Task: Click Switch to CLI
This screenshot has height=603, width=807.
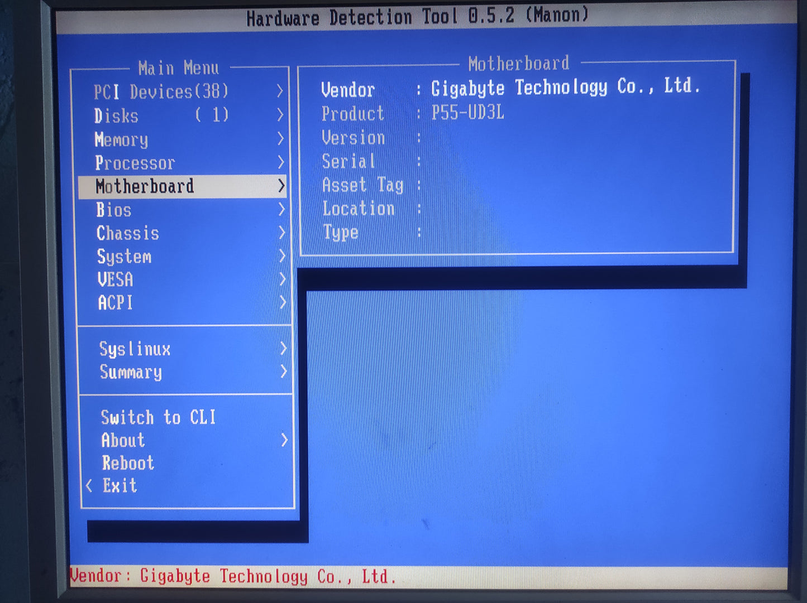Action: pos(158,417)
